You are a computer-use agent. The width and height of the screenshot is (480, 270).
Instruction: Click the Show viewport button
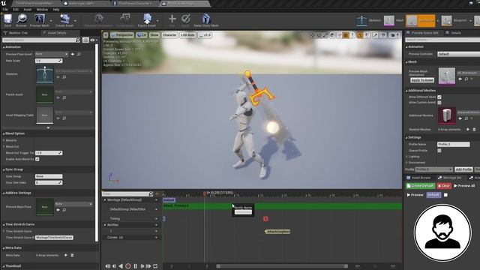tap(154, 35)
